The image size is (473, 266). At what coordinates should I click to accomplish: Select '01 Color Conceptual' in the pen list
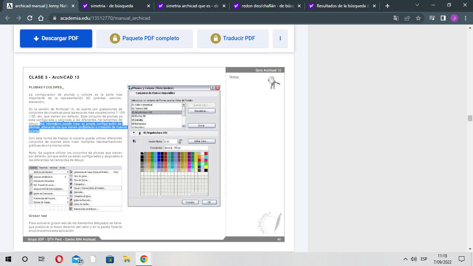click(156, 105)
